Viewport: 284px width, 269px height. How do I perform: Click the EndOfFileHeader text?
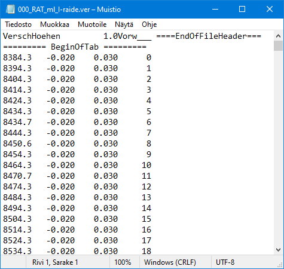coord(209,36)
